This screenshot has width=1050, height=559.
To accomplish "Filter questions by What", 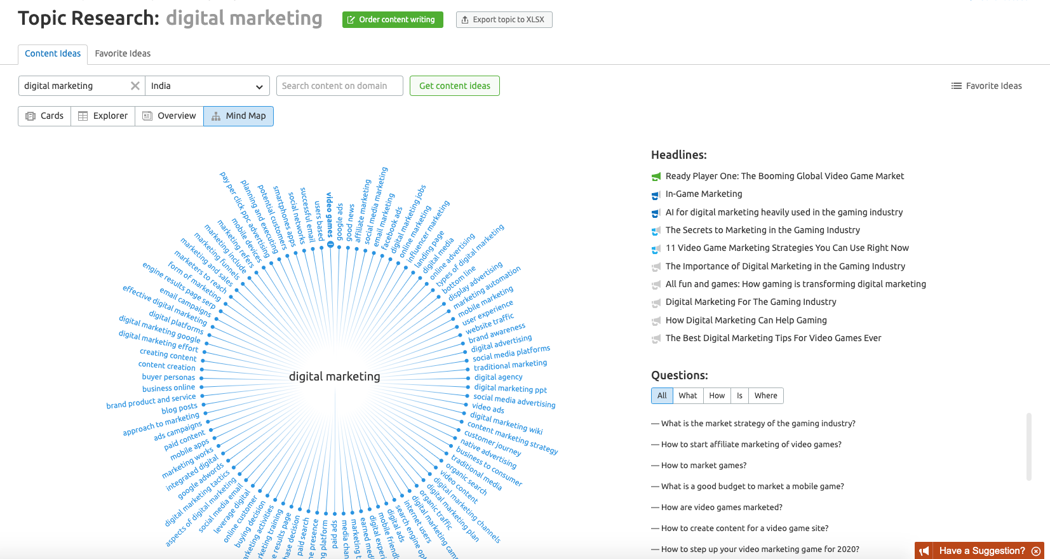I will (688, 396).
